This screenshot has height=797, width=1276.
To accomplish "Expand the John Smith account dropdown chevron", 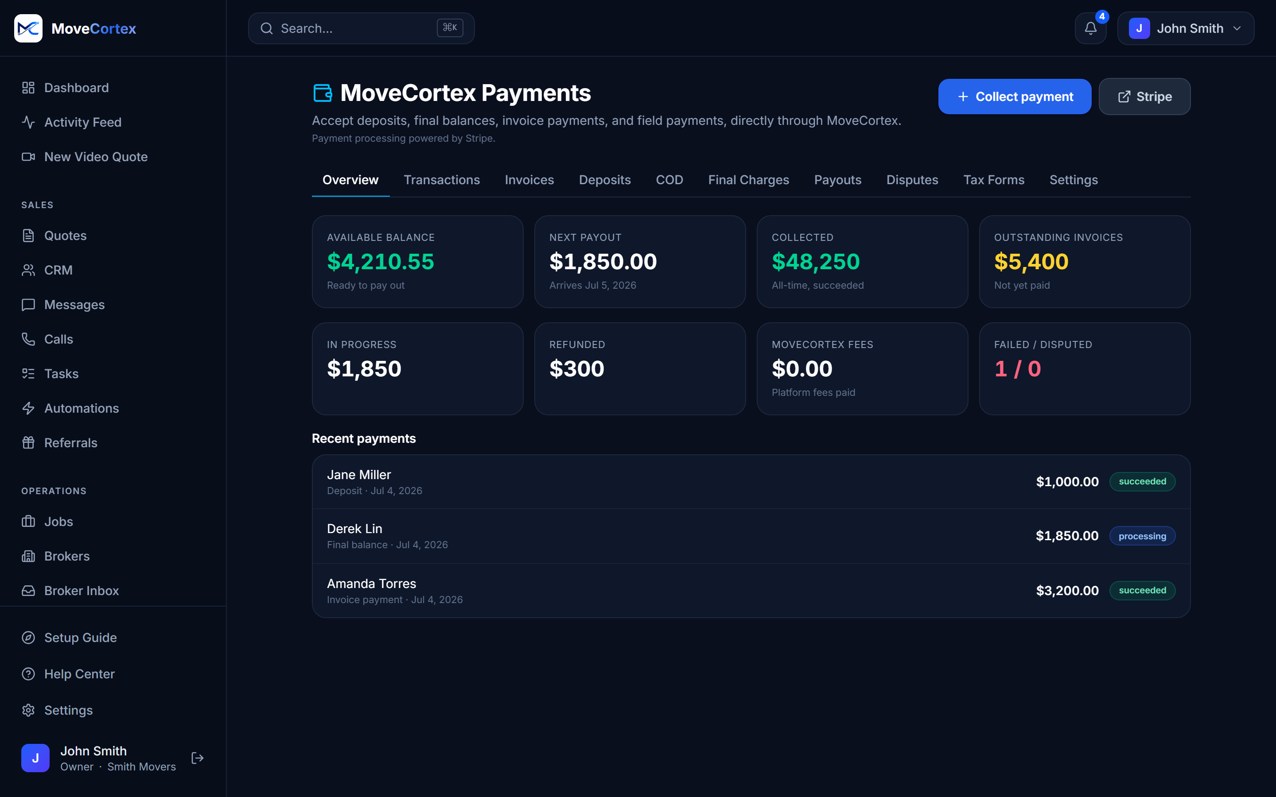I will (x=1237, y=28).
